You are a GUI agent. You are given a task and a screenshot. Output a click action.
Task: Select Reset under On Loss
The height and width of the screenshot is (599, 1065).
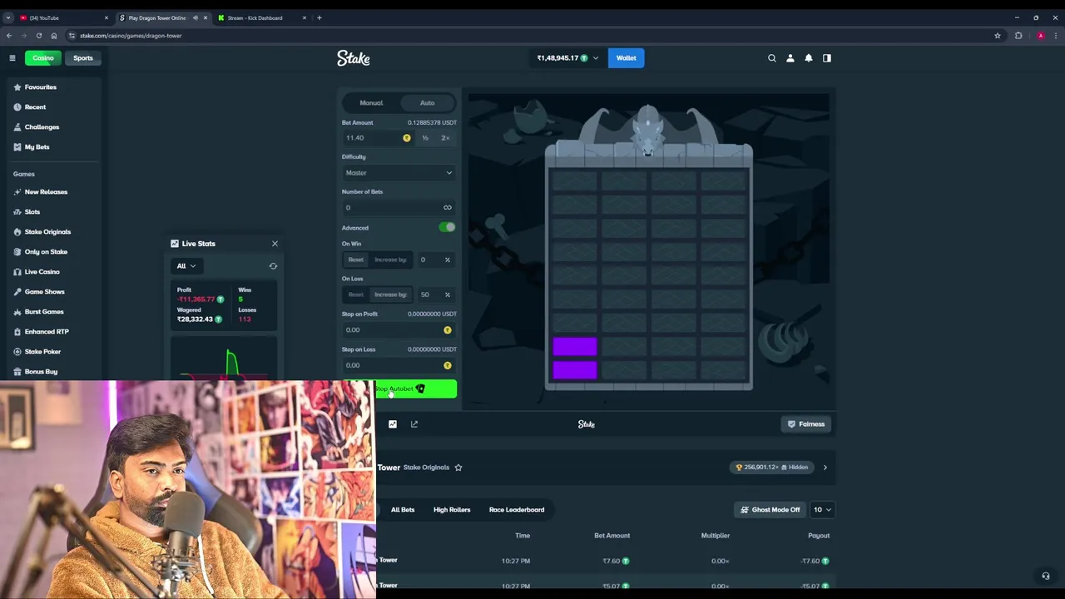point(356,295)
